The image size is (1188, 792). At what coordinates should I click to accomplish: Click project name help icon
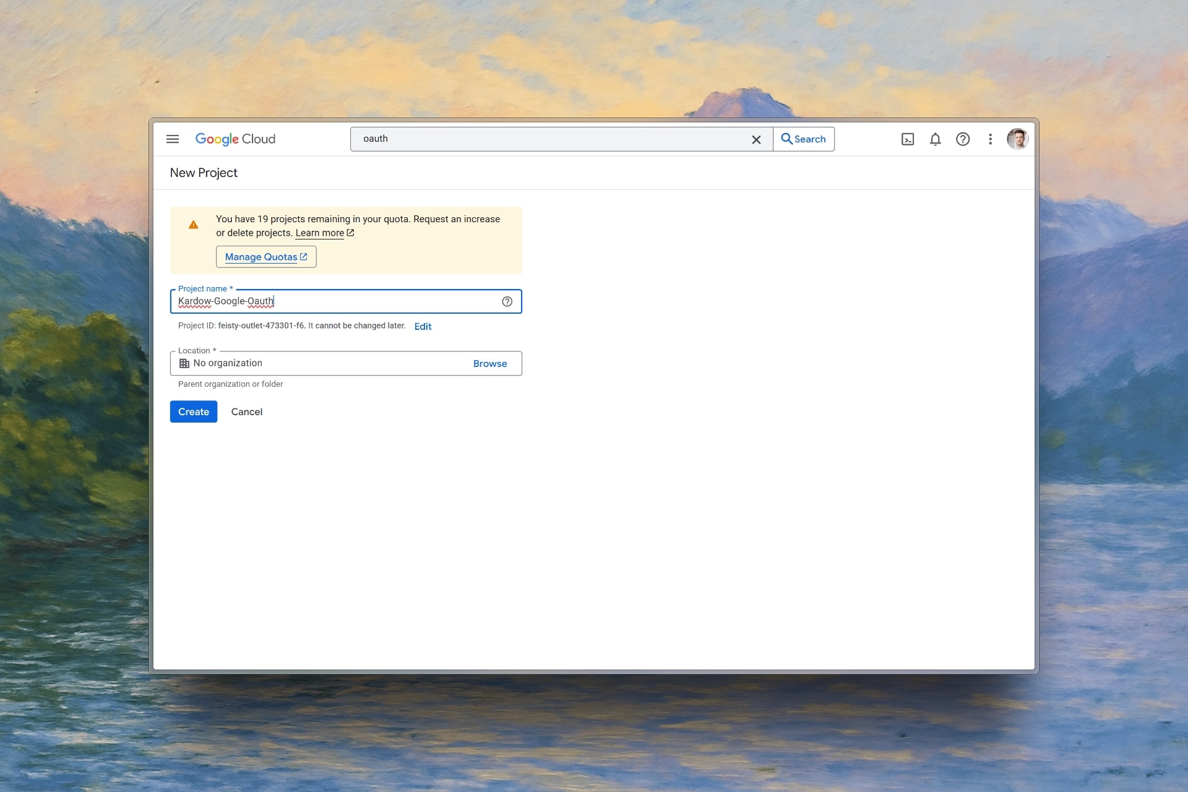[x=507, y=301]
